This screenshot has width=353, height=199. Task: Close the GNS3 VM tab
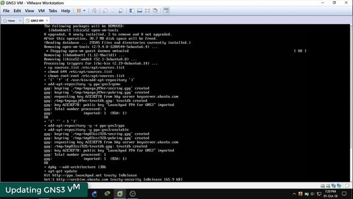click(x=47, y=20)
